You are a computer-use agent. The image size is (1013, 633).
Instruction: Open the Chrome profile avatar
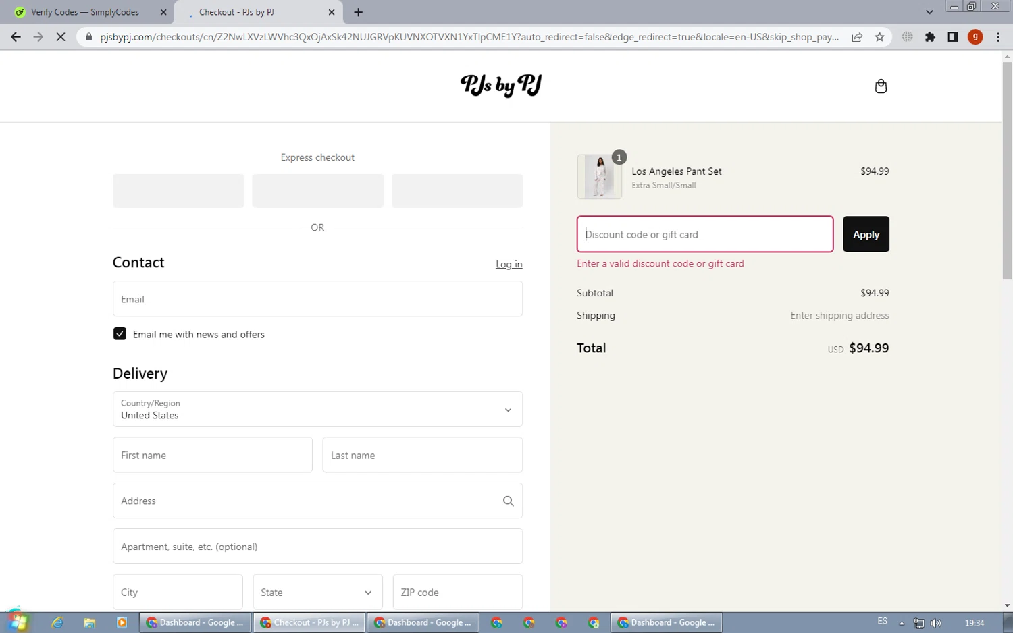click(x=975, y=37)
